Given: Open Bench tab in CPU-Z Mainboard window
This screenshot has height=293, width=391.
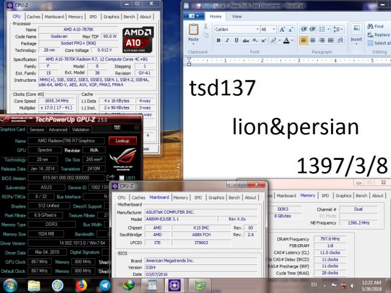Looking at the screenshot, I should click(234, 198).
